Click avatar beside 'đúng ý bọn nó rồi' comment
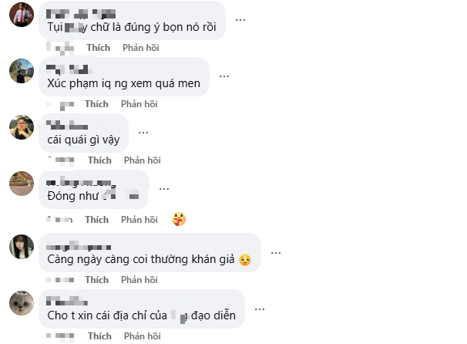The width and height of the screenshot is (467, 344). point(22,15)
